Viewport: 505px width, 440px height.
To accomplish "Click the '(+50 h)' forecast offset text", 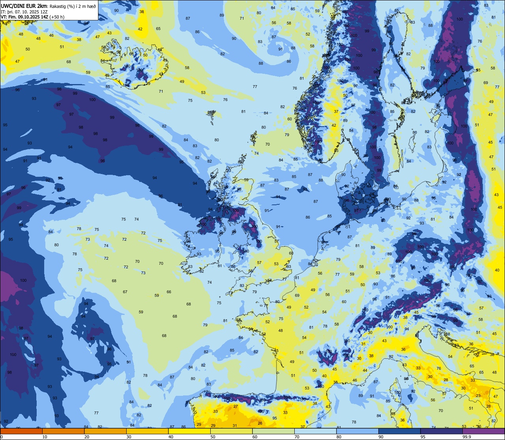I will click(57, 17).
